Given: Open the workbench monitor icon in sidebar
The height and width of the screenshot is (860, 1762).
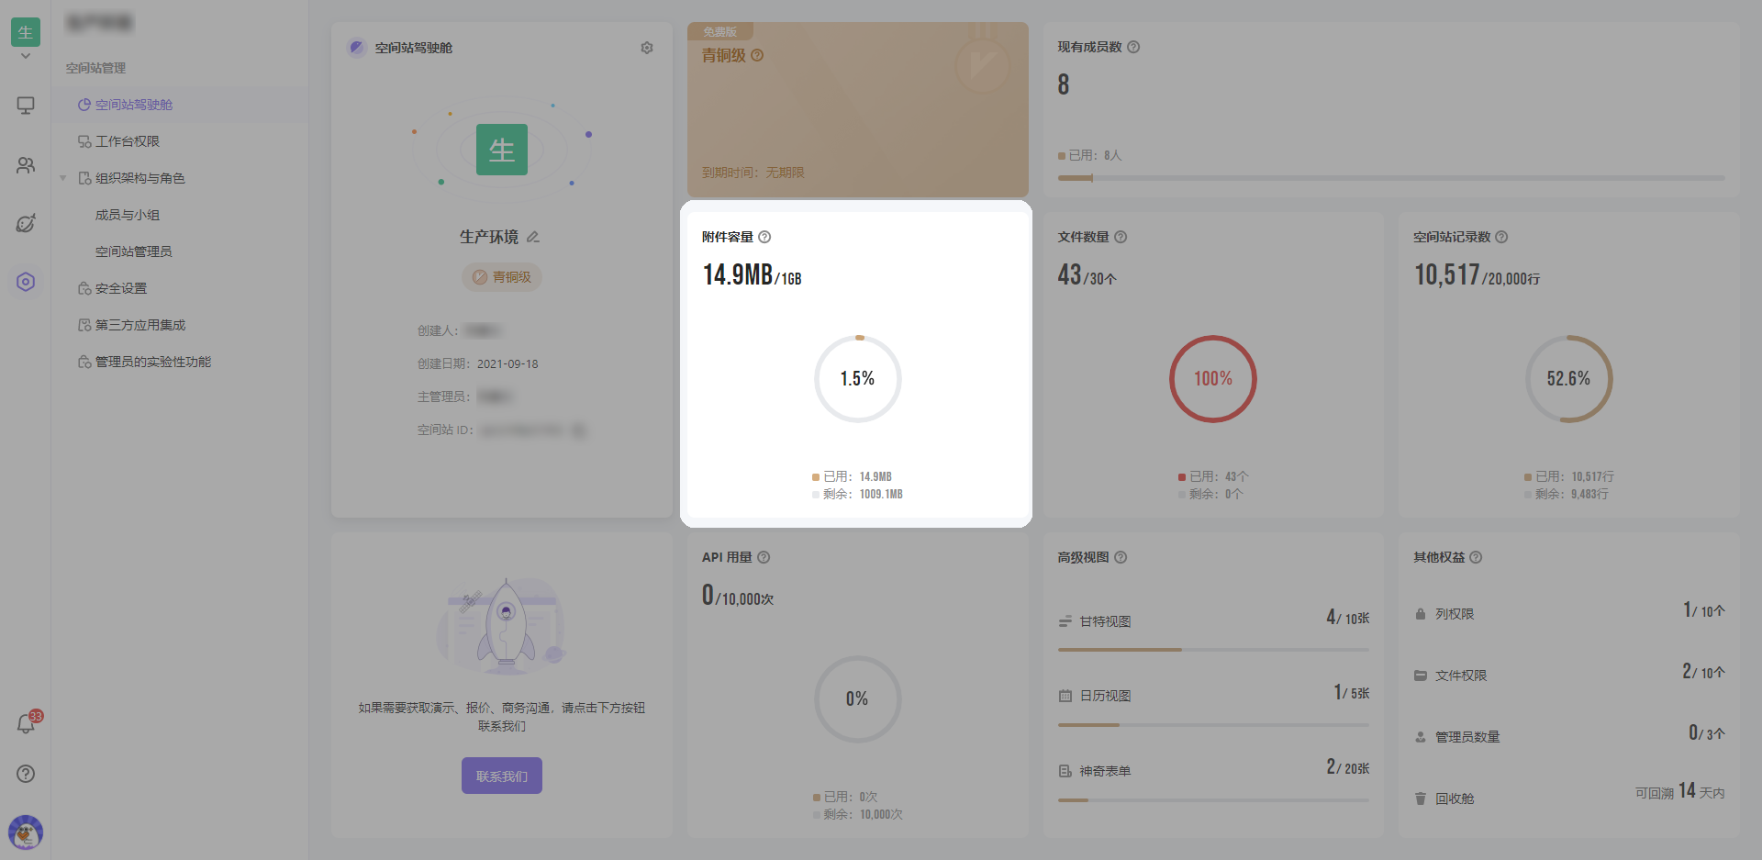Looking at the screenshot, I should pos(26,106).
